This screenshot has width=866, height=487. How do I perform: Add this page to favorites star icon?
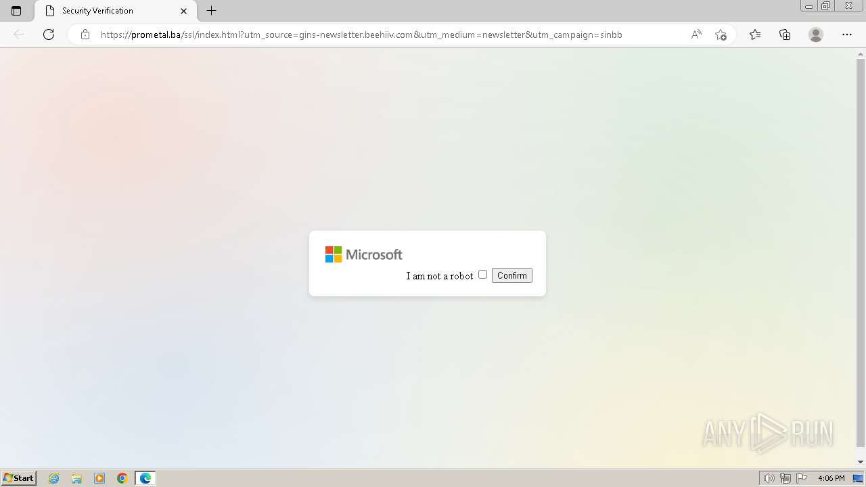pyautogui.click(x=721, y=34)
